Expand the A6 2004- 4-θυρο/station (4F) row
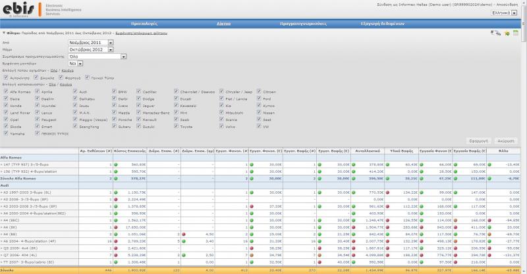Image resolution: width=527 pixels, height=274 pixels. pos(1,241)
